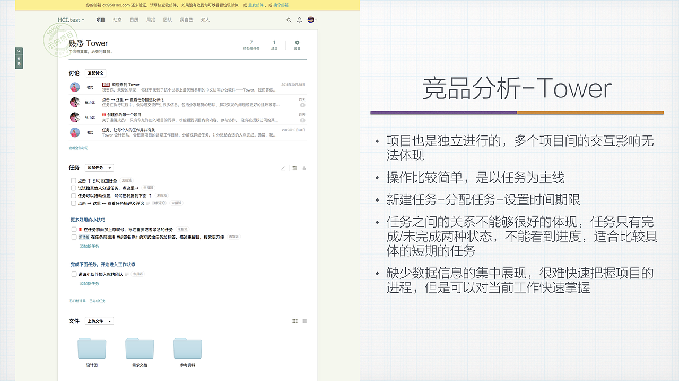Open the 查看全部讨论 link

[x=79, y=148]
